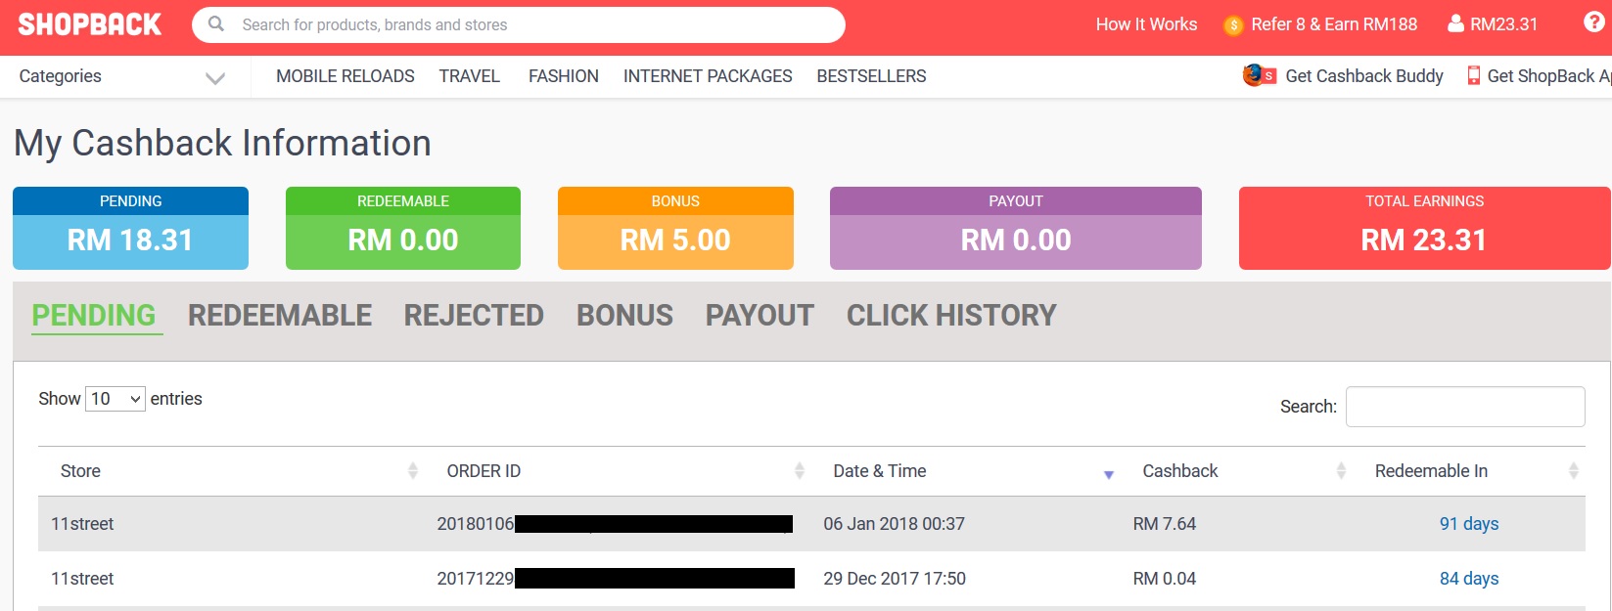1612x611 pixels.
Task: Click the user account profile icon
Action: click(x=1455, y=23)
